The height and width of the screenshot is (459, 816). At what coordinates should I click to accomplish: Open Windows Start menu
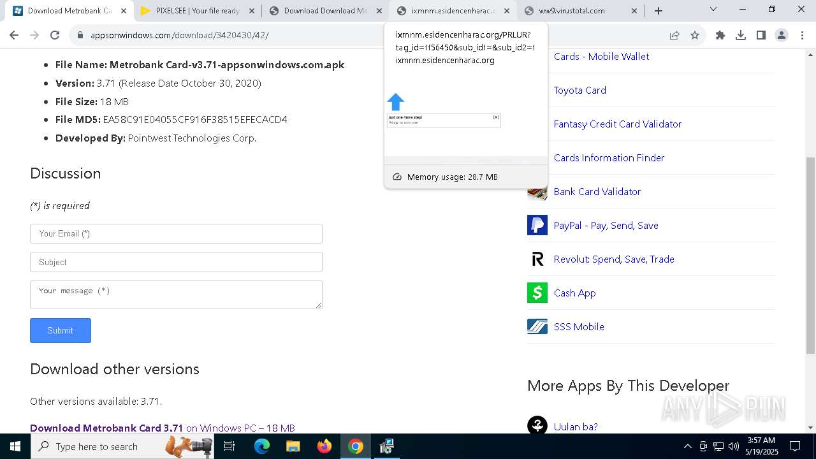point(15,446)
